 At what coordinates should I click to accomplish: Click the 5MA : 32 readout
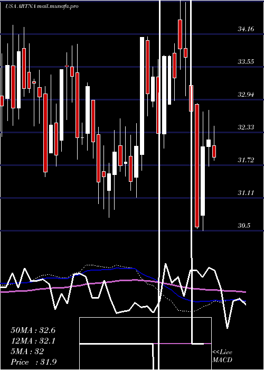[27, 351]
